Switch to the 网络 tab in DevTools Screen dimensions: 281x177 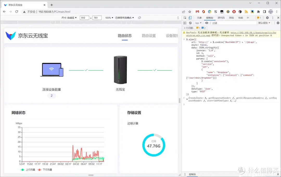(x=231, y=18)
